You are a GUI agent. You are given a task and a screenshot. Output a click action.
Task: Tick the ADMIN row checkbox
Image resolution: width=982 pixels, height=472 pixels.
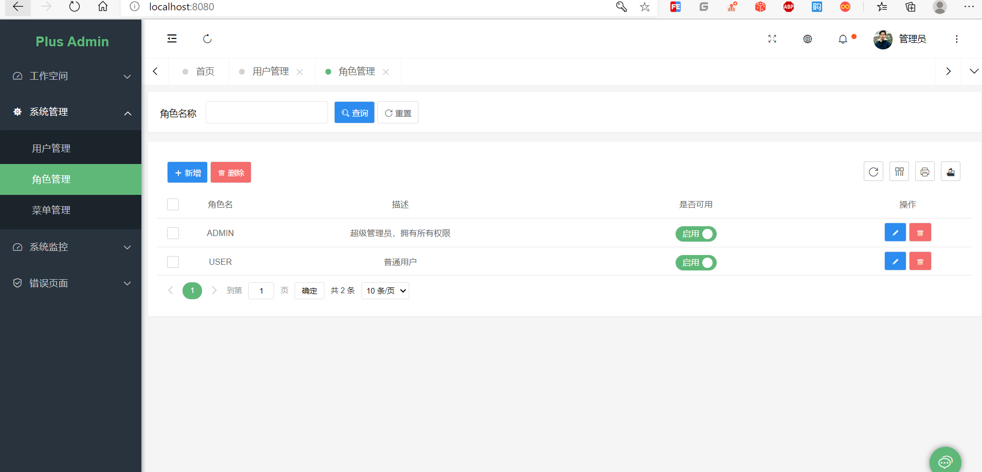click(173, 233)
